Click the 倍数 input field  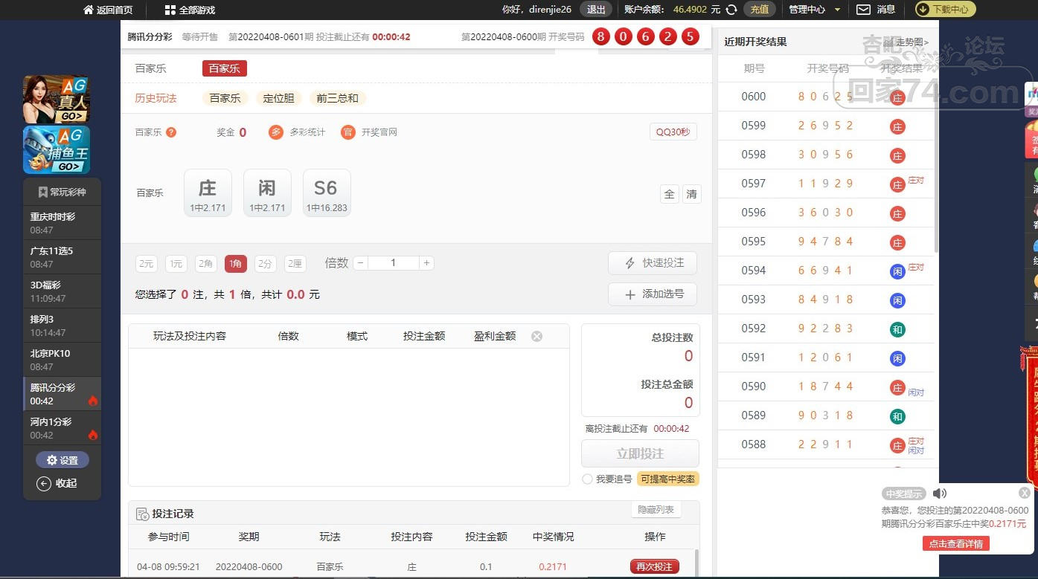pos(393,263)
